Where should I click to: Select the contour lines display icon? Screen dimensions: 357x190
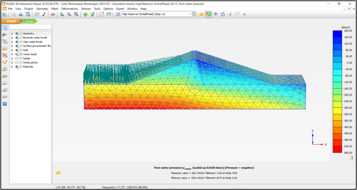tap(201, 14)
